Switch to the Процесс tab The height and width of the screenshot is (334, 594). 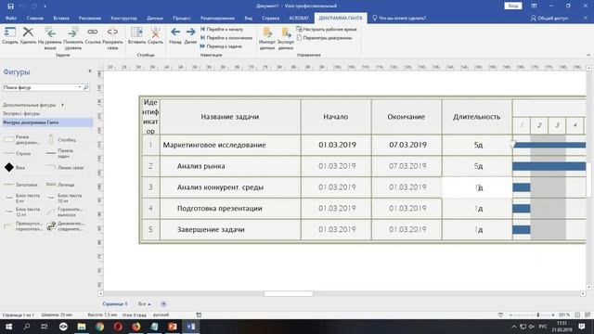click(x=182, y=18)
